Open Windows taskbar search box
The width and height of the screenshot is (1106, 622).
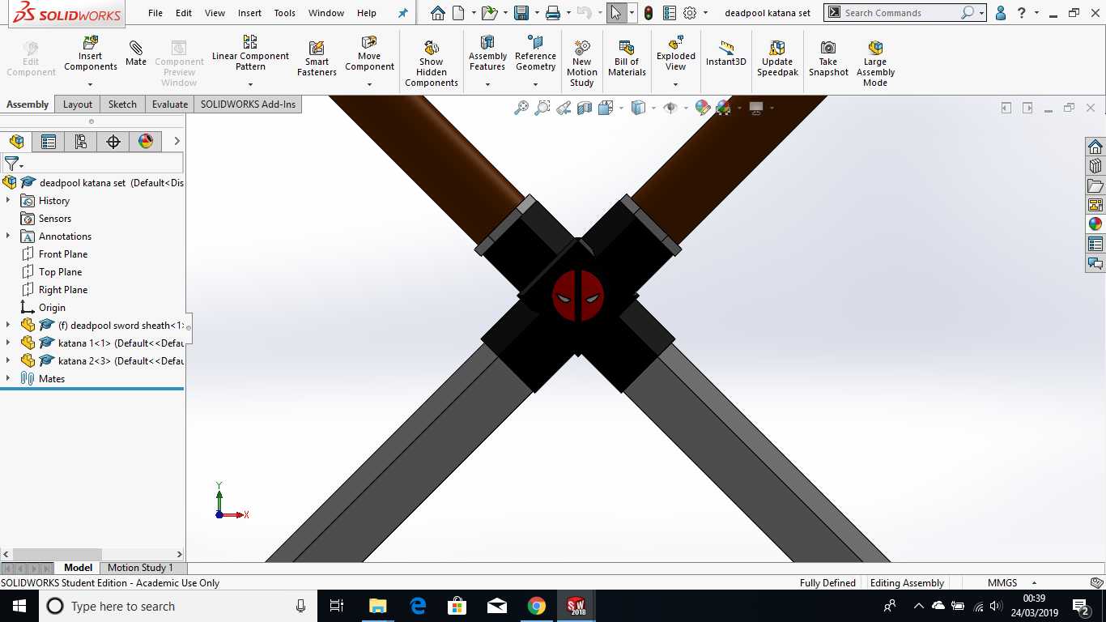click(x=179, y=606)
